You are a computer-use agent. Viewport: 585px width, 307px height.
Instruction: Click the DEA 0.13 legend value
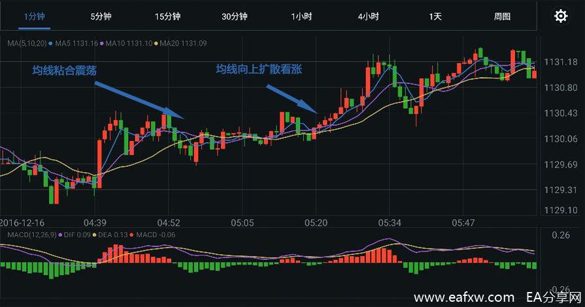click(112, 235)
